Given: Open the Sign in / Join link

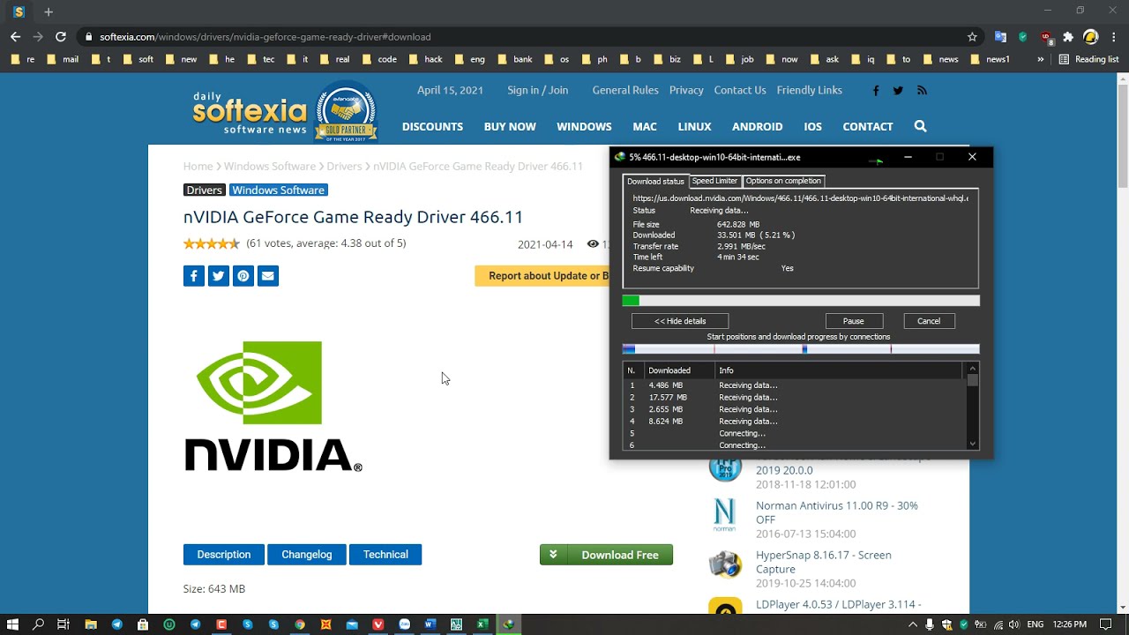Looking at the screenshot, I should (537, 90).
